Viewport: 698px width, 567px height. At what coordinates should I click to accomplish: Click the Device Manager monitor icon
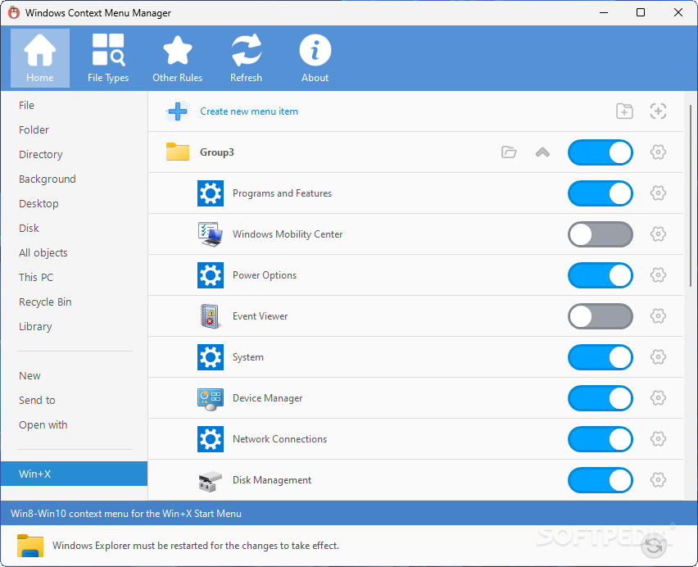point(211,399)
